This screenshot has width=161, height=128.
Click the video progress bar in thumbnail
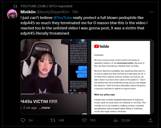[54, 94]
